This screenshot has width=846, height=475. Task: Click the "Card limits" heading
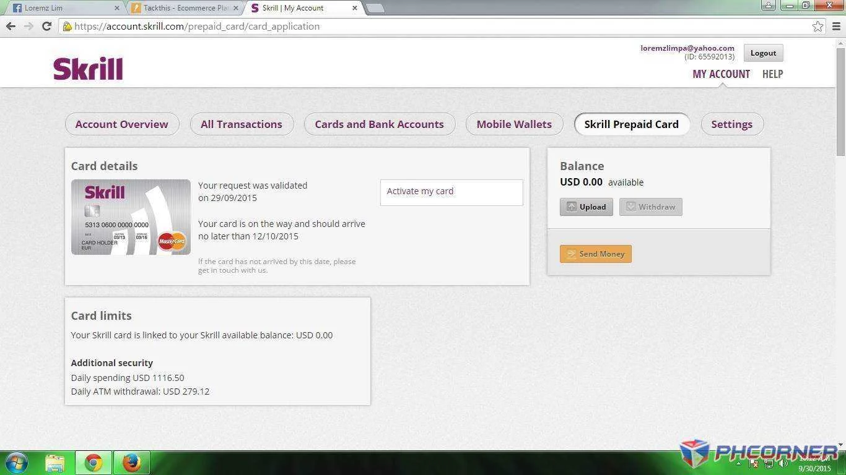(102, 316)
